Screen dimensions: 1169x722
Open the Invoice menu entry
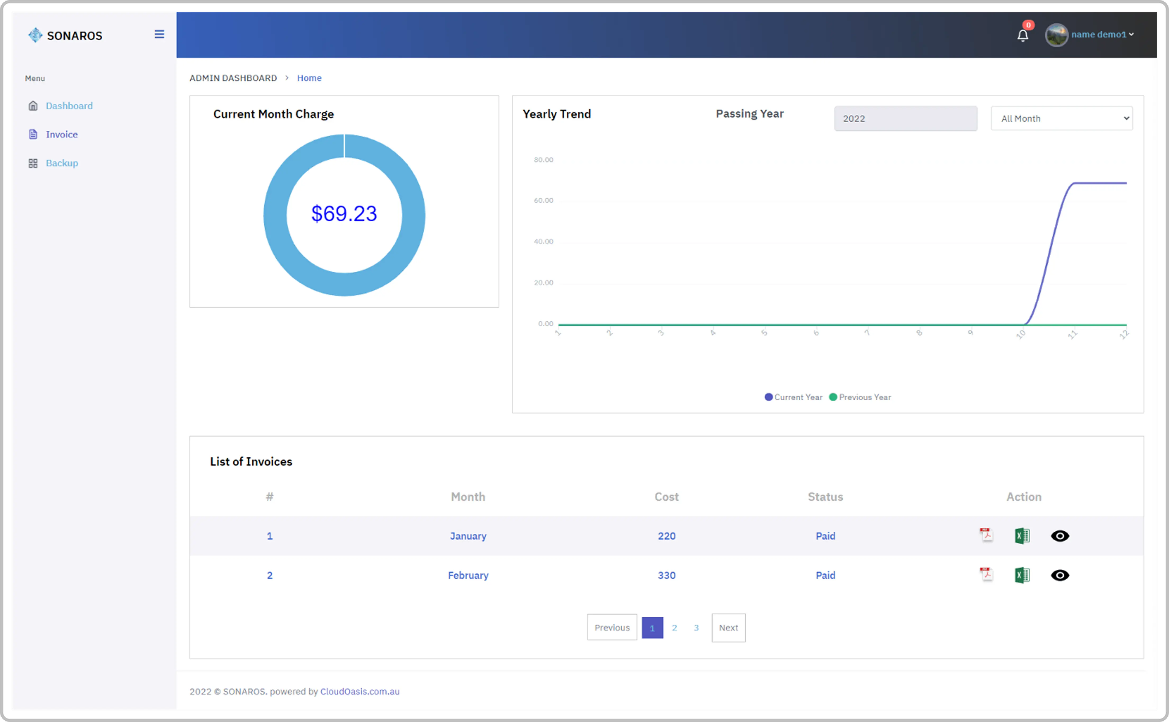click(x=62, y=134)
